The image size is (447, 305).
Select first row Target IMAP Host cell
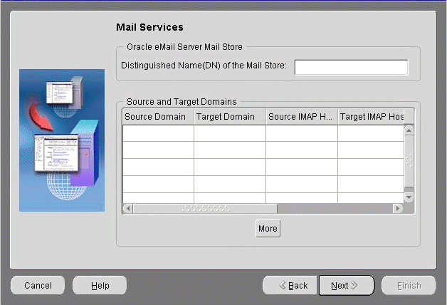(371, 133)
